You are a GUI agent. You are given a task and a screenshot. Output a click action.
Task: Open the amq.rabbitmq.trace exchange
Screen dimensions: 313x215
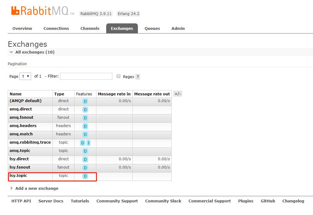pyautogui.click(x=30, y=142)
